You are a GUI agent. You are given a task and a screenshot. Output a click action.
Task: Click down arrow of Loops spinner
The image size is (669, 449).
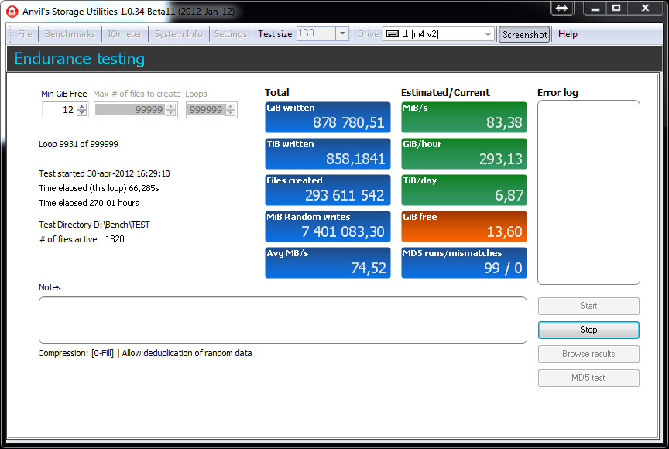(231, 113)
